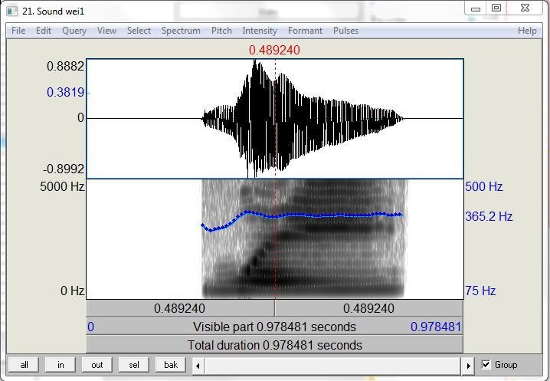Image resolution: width=550 pixels, height=381 pixels.
Task: Open the Query menu
Action: click(74, 31)
